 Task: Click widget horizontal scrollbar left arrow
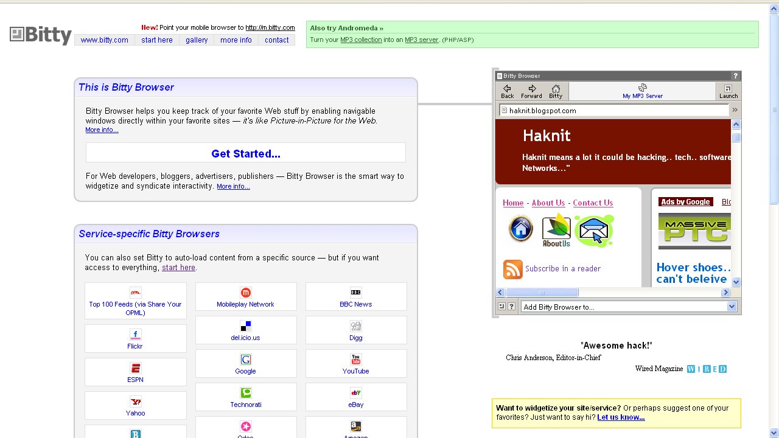click(500, 293)
